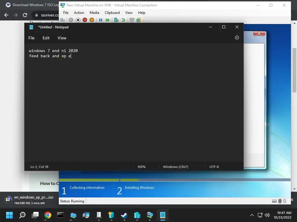Viewport: 297px width, 222px height.
Task: Click the Notepad app icon in title bar
Action: (31, 27)
